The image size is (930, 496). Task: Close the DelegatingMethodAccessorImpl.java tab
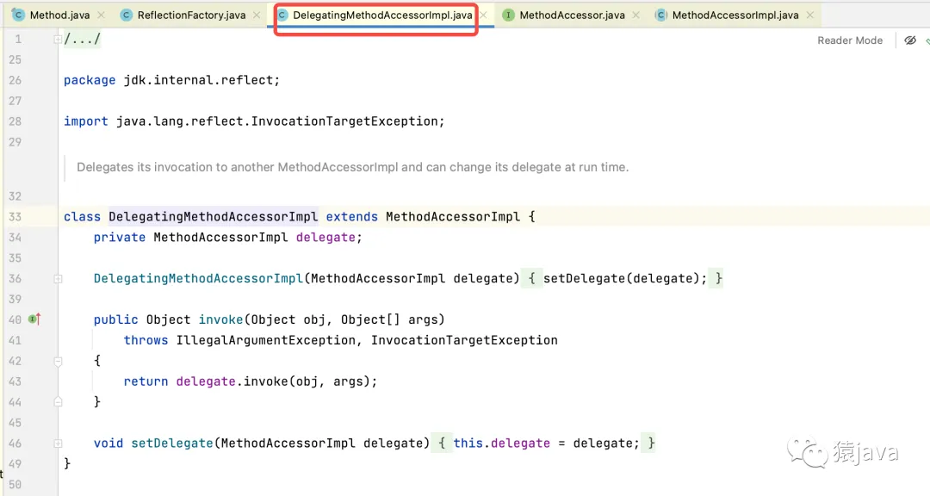click(x=483, y=15)
